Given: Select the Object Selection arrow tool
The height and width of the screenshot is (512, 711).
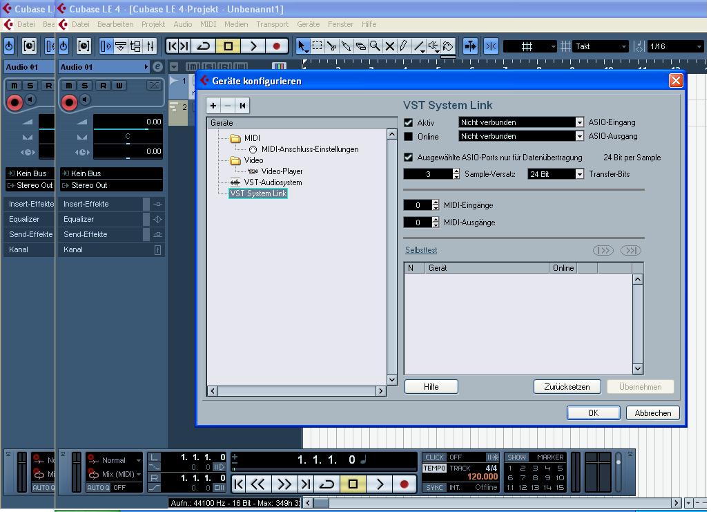Looking at the screenshot, I should (302, 46).
